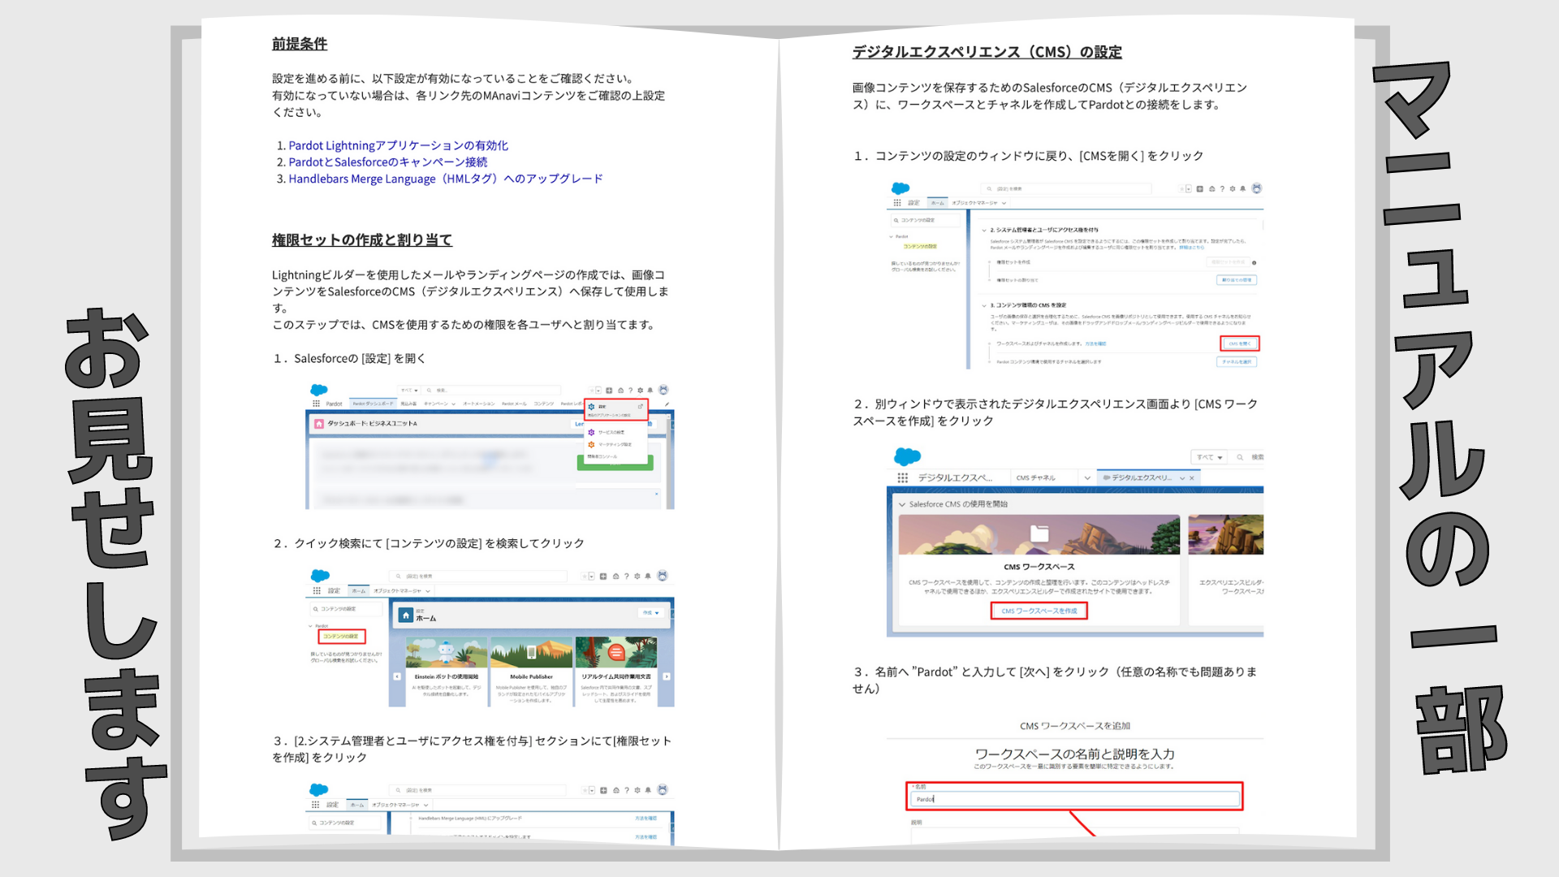Click Einstein ボットの使用開始 card
The height and width of the screenshot is (877, 1559).
point(447,671)
